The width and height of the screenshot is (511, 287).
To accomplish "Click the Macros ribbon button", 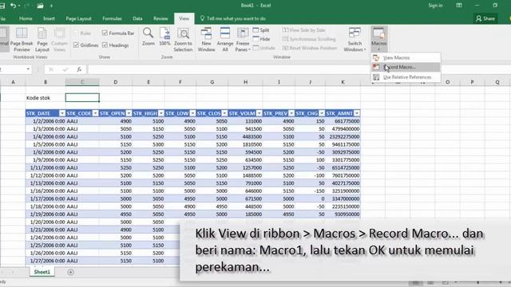I will (379, 39).
